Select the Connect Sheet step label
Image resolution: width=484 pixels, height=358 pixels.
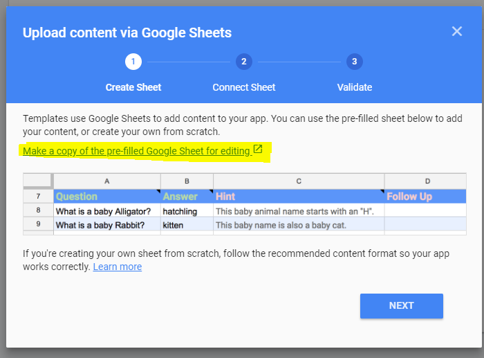[x=244, y=87]
